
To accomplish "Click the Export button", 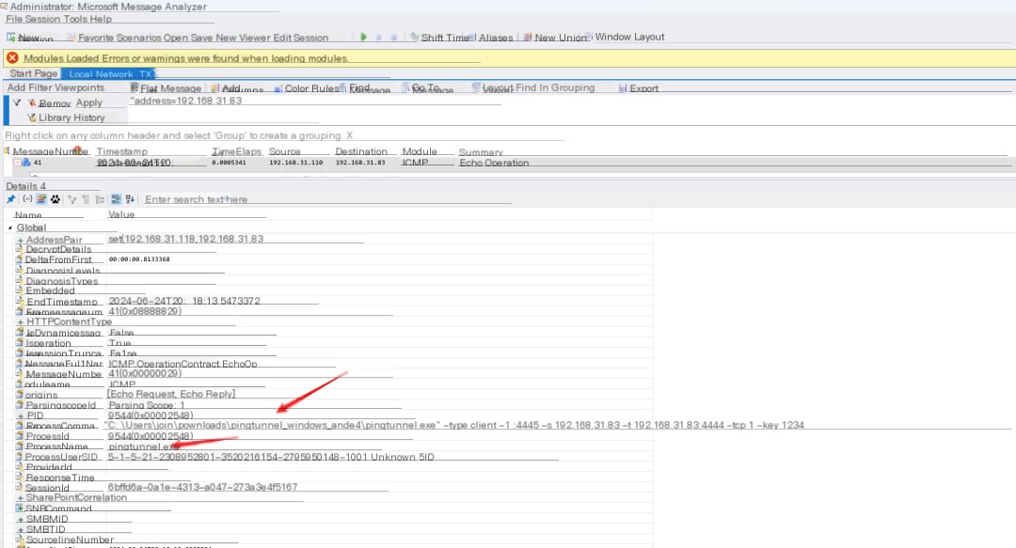I will [638, 88].
